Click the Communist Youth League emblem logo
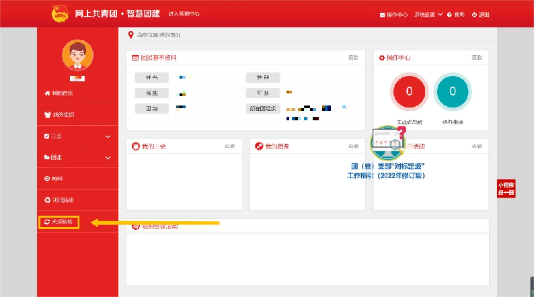The image size is (534, 297). click(x=61, y=13)
